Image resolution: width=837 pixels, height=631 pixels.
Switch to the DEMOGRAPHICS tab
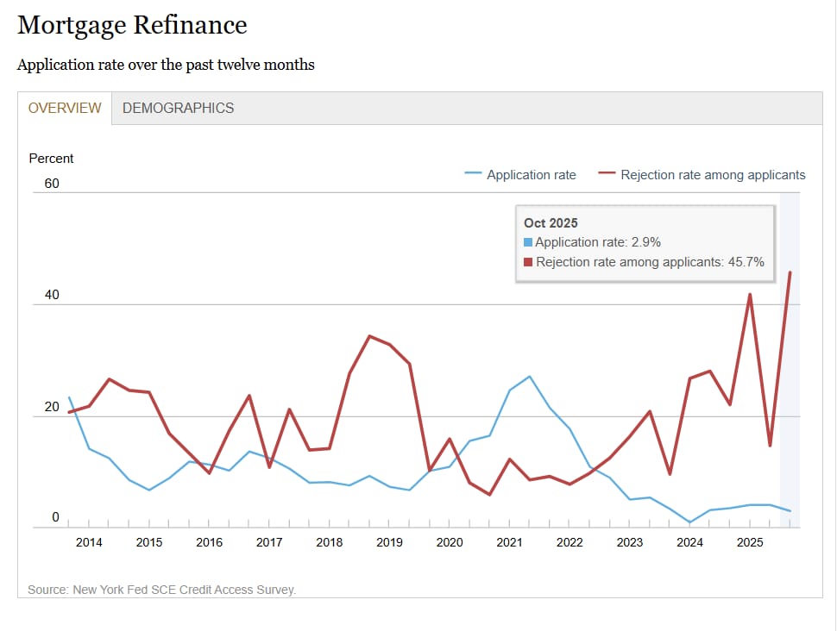pos(178,108)
